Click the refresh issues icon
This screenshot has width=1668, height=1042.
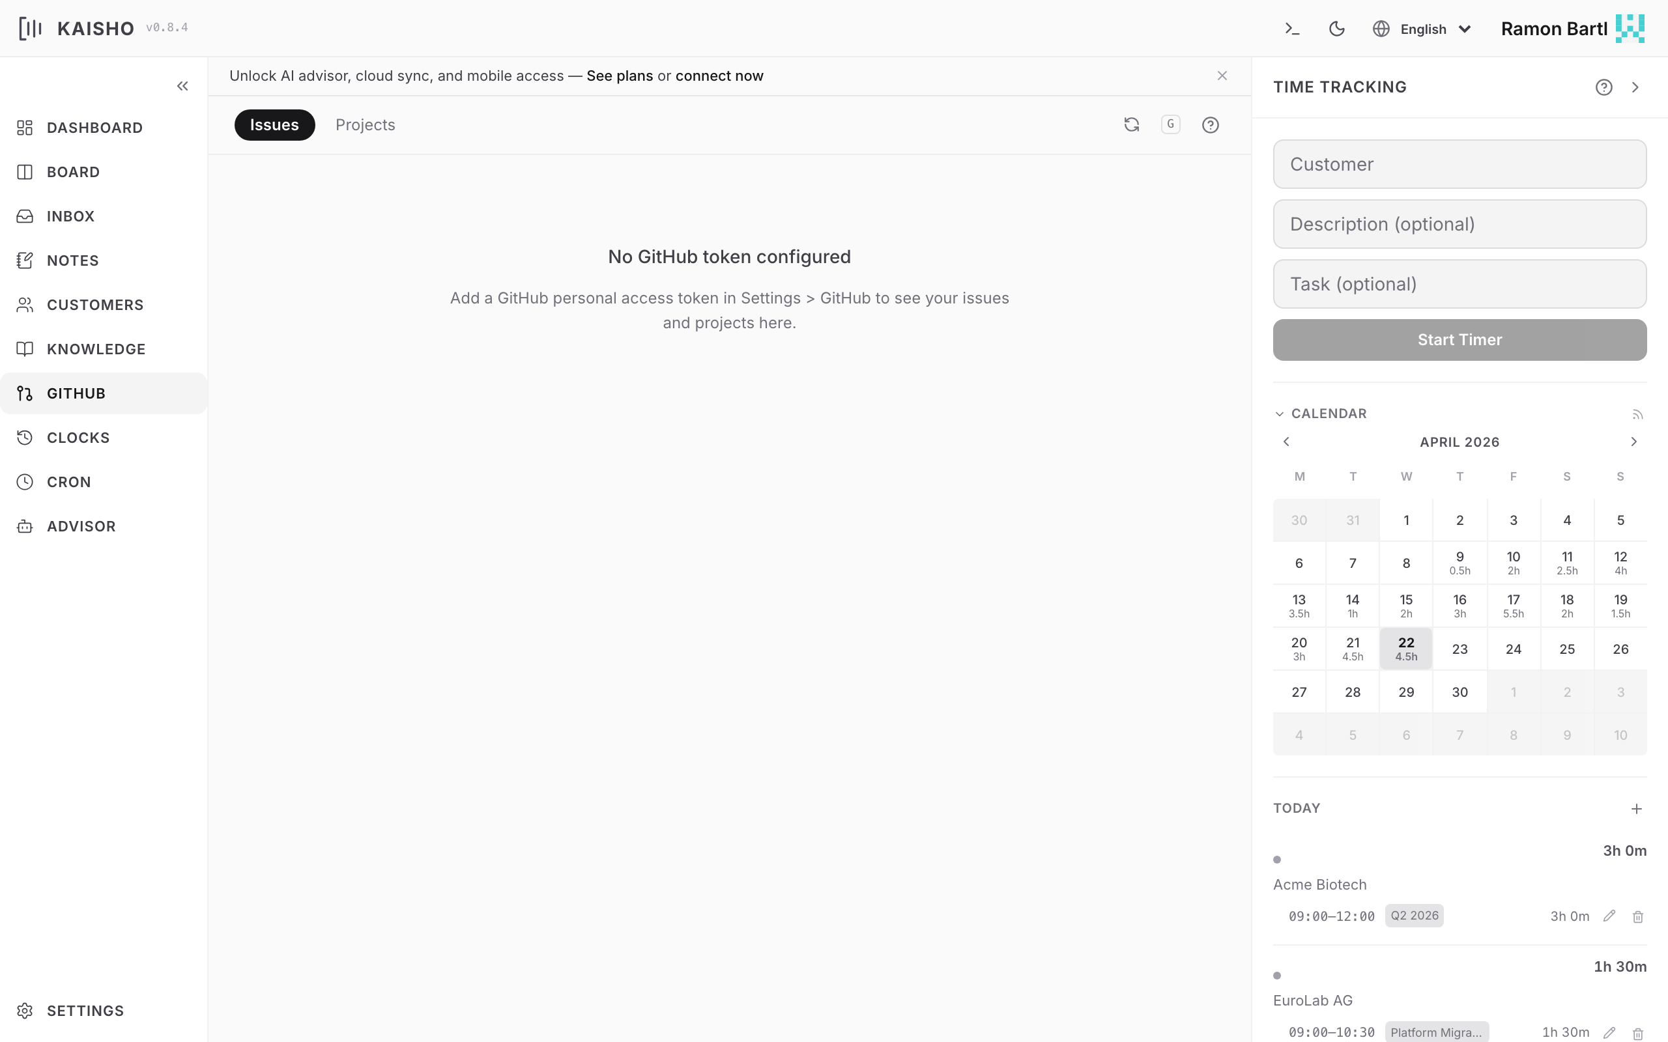coord(1131,125)
